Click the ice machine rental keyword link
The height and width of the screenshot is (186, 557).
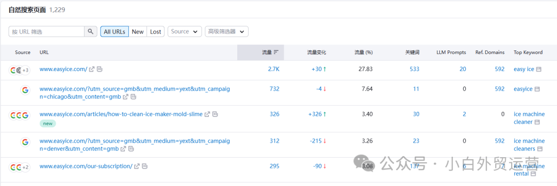point(529,170)
